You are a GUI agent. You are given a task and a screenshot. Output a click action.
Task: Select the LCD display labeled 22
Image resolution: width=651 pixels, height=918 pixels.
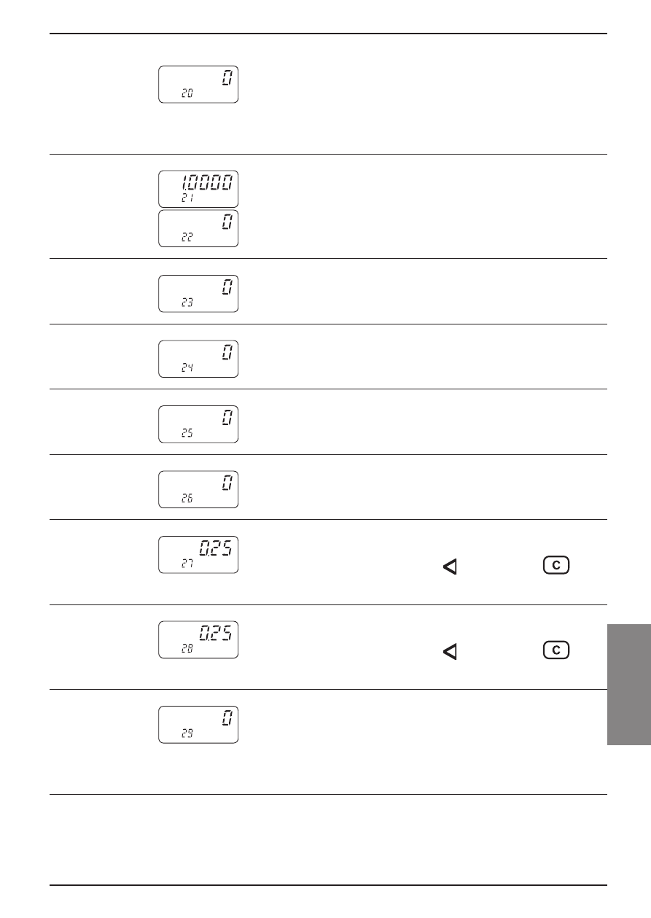198,228
